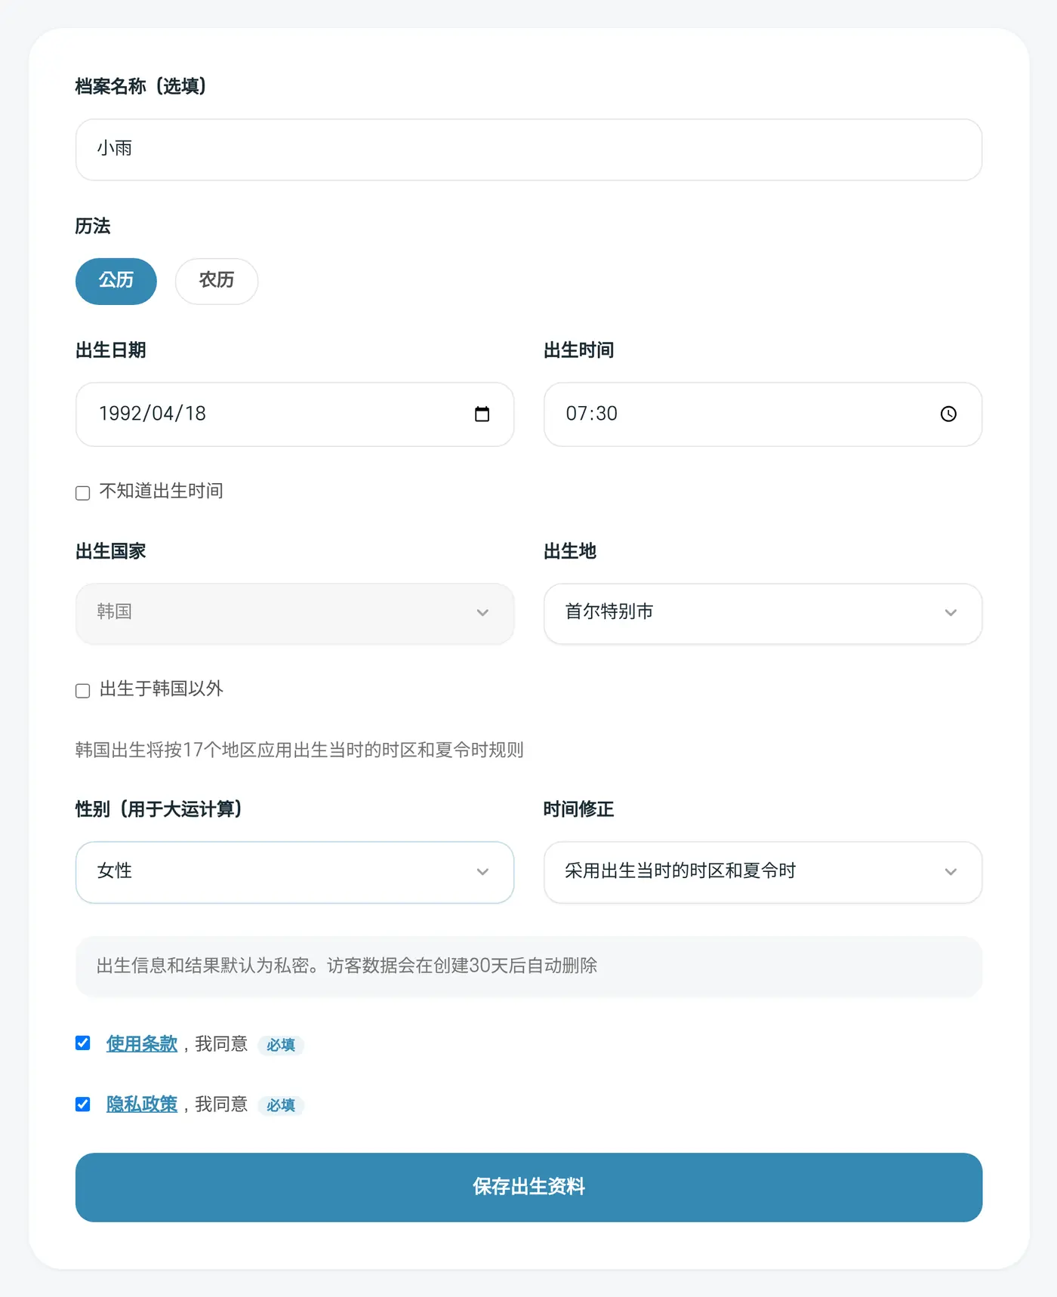Click the 档案名称（选填） field label
The height and width of the screenshot is (1297, 1057).
141,86
